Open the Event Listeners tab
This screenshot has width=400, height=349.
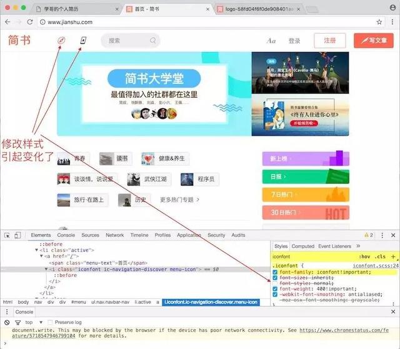335,246
